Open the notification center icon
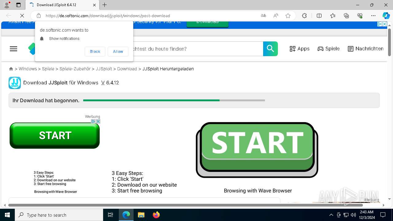Screen dimensions: 393x221 click(x=383, y=215)
